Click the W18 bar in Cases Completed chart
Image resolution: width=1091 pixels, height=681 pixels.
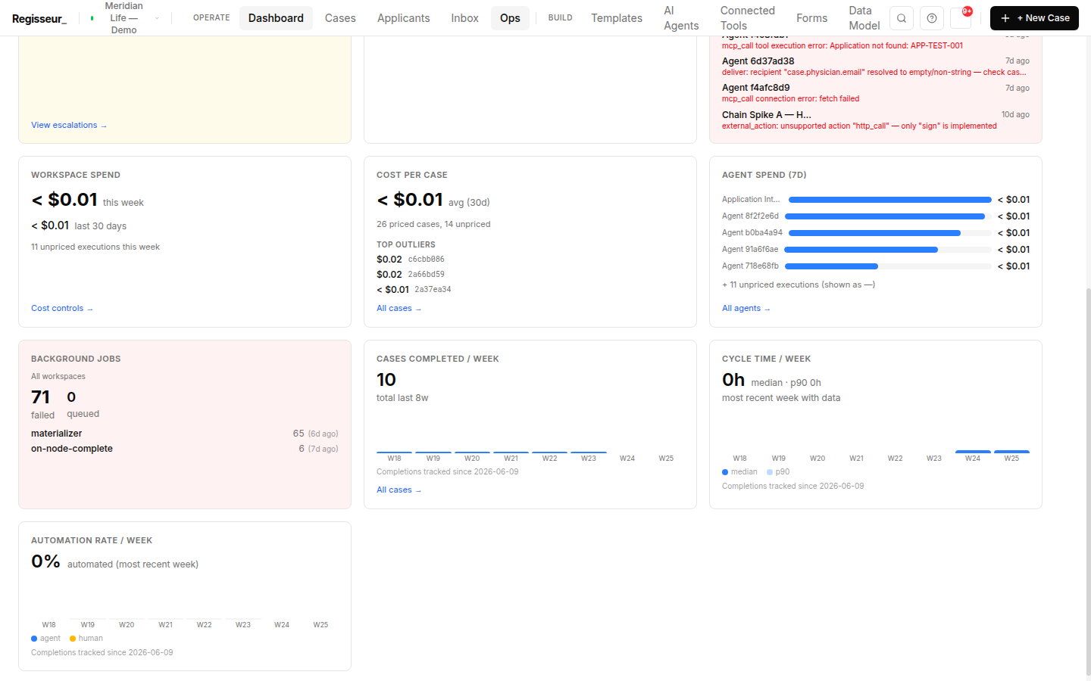394,452
